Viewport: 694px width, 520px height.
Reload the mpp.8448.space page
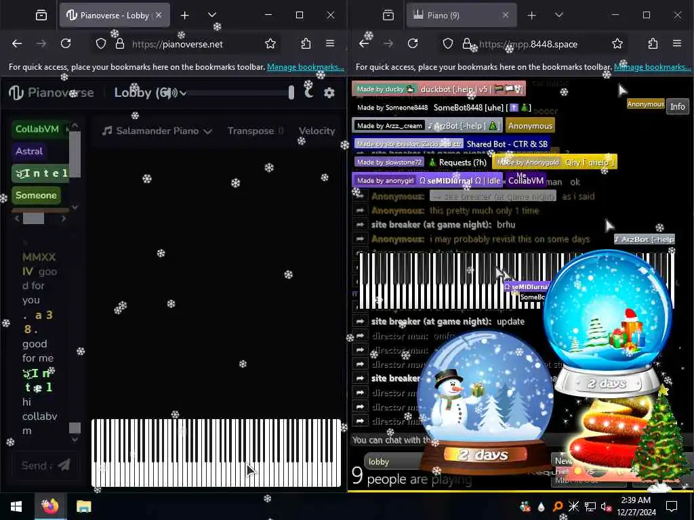pyautogui.click(x=413, y=44)
